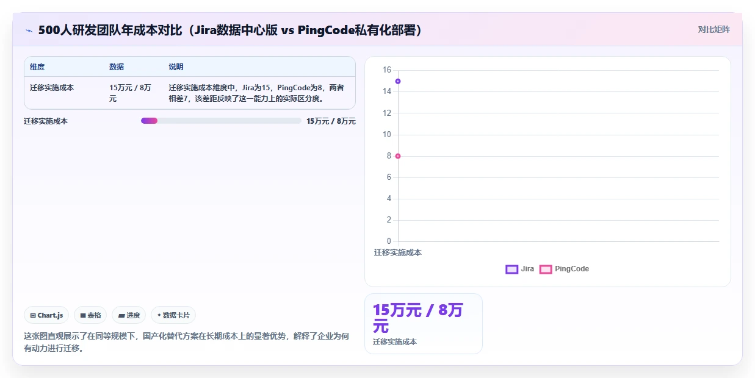
Task: Click the 迁移实施成本 progress bar
Action: [221, 121]
